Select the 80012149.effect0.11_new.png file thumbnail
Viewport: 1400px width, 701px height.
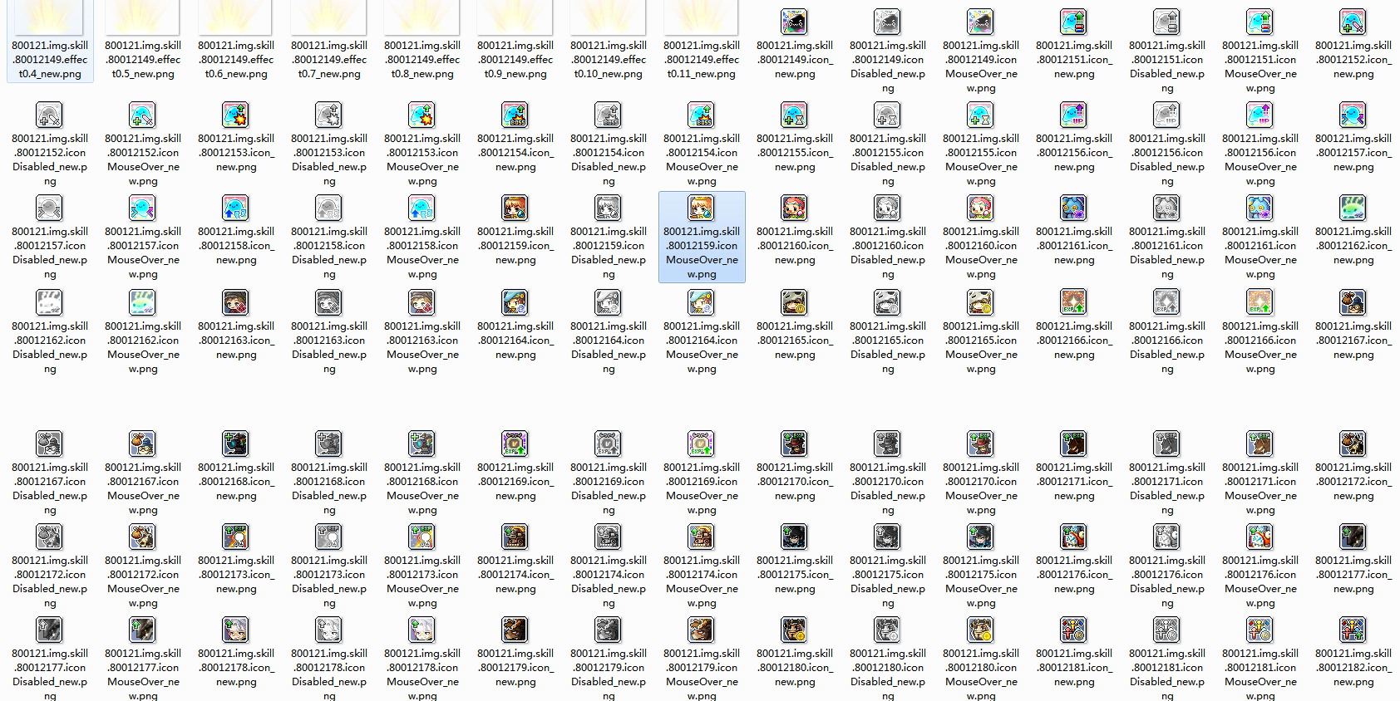702,17
